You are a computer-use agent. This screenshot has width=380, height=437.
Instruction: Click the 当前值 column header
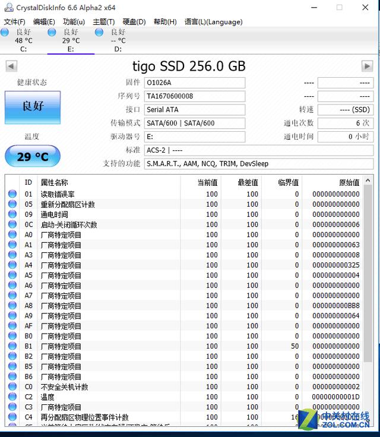pos(201,182)
